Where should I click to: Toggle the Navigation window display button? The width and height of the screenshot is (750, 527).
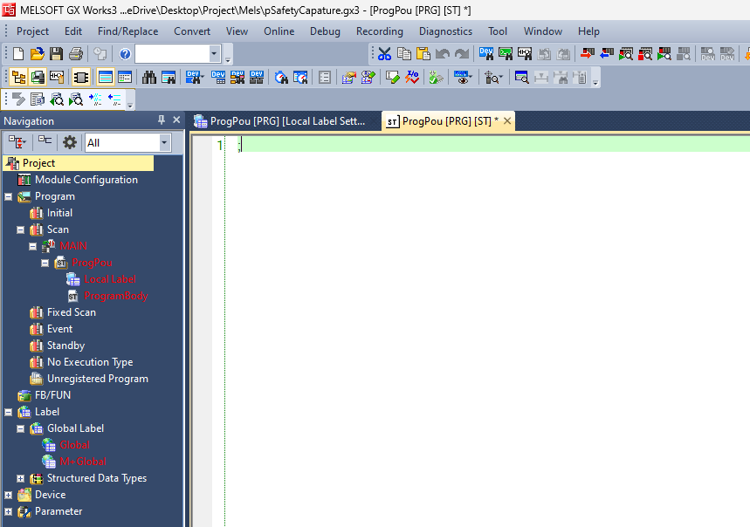18,77
